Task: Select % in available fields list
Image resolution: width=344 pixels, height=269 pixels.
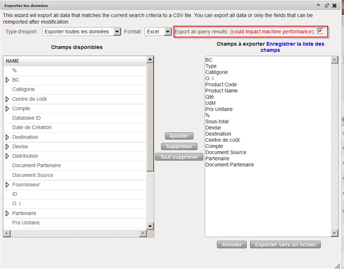Action: pos(75,71)
